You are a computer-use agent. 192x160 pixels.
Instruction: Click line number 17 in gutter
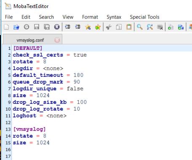click(x=8, y=156)
